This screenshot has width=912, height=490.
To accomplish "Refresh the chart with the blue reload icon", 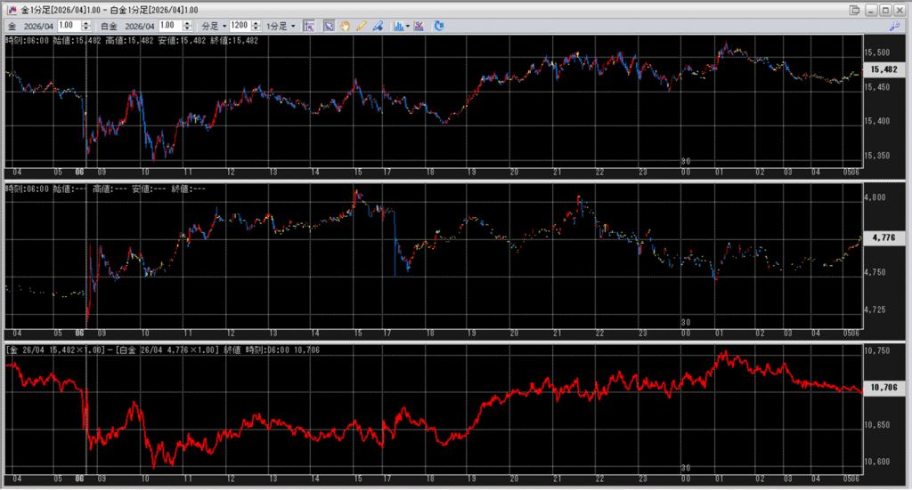I will tap(439, 26).
